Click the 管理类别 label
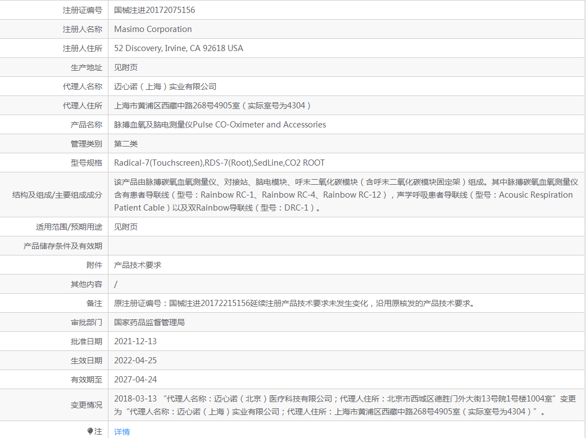The image size is (586, 438). (87, 144)
